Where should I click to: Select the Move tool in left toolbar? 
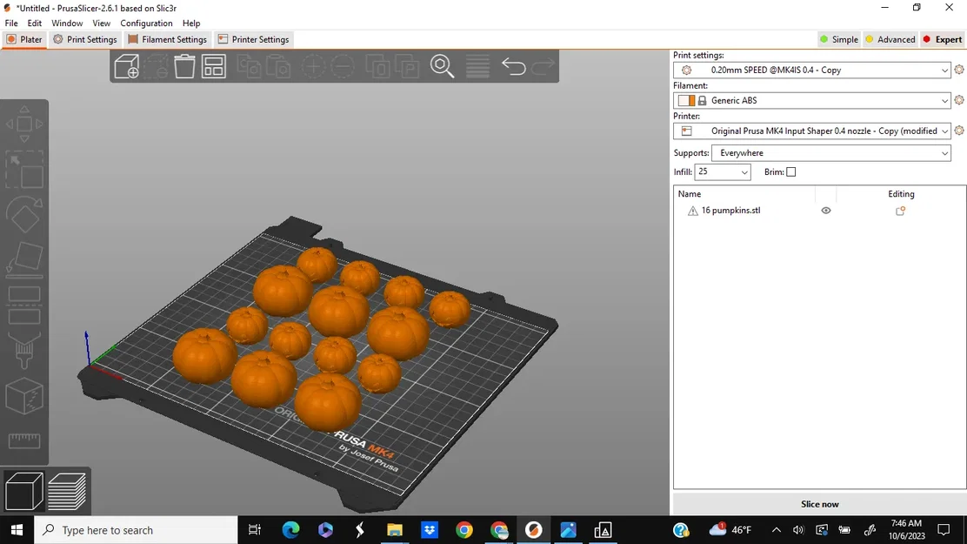(x=24, y=124)
